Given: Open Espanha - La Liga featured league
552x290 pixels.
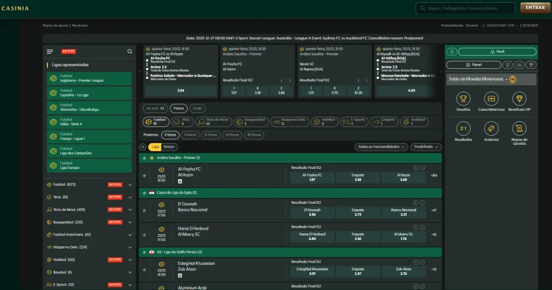Looking at the screenshot, I should pos(89,93).
